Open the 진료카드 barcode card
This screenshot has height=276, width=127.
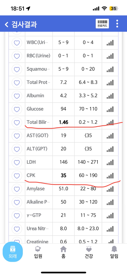(102, 24)
